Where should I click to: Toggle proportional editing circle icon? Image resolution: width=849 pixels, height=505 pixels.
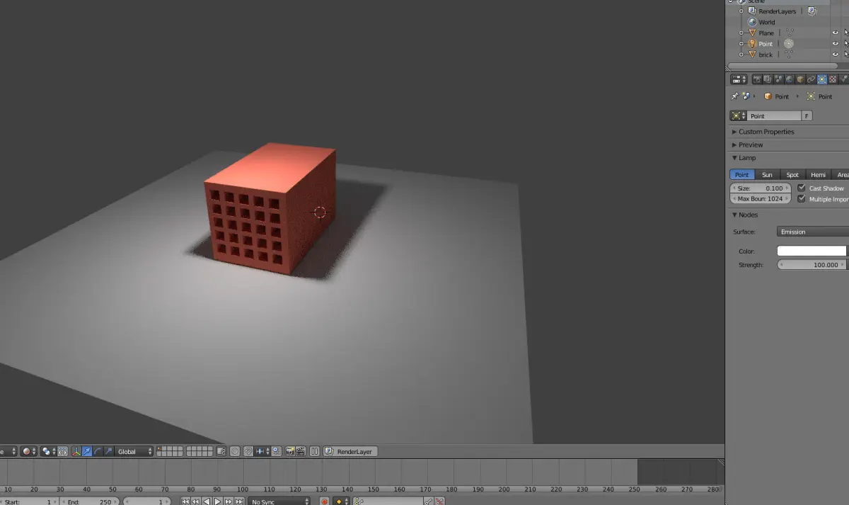point(235,451)
